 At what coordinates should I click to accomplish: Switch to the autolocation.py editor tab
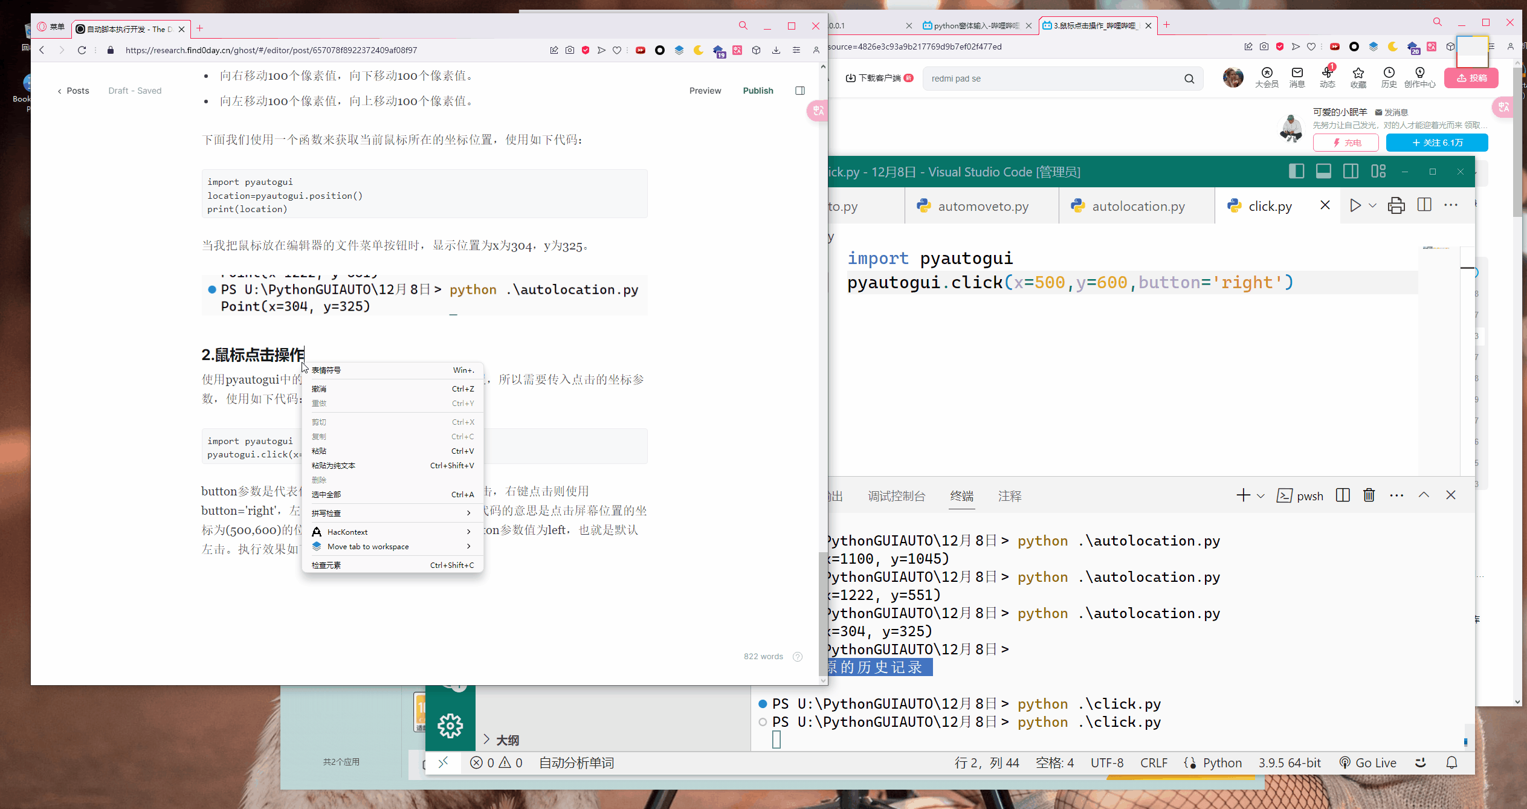click(1137, 206)
